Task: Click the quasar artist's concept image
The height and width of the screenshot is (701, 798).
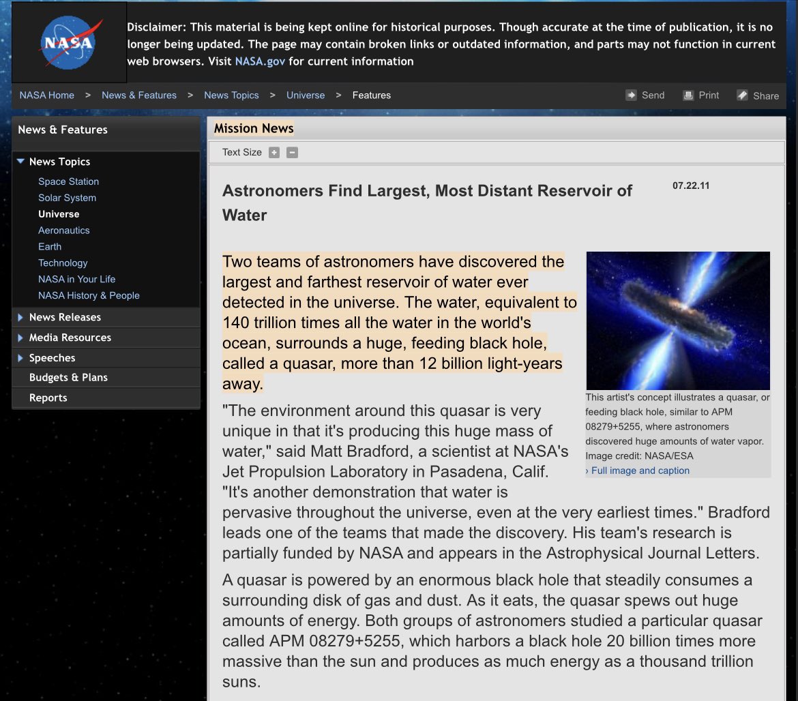Action: coord(678,320)
